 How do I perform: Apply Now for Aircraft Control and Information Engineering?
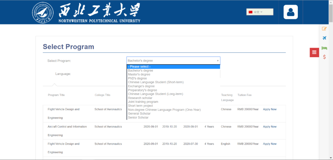[270, 126]
